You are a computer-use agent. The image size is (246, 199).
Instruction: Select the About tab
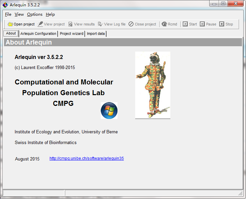(11, 34)
